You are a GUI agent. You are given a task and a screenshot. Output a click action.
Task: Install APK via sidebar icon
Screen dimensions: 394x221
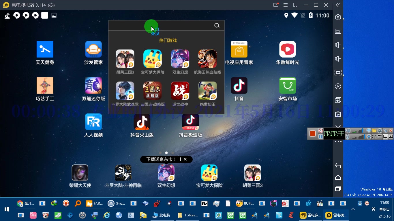coord(338,114)
